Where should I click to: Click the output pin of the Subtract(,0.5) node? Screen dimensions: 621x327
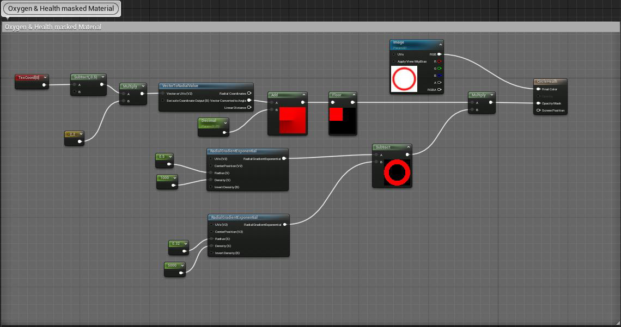coord(102,84)
